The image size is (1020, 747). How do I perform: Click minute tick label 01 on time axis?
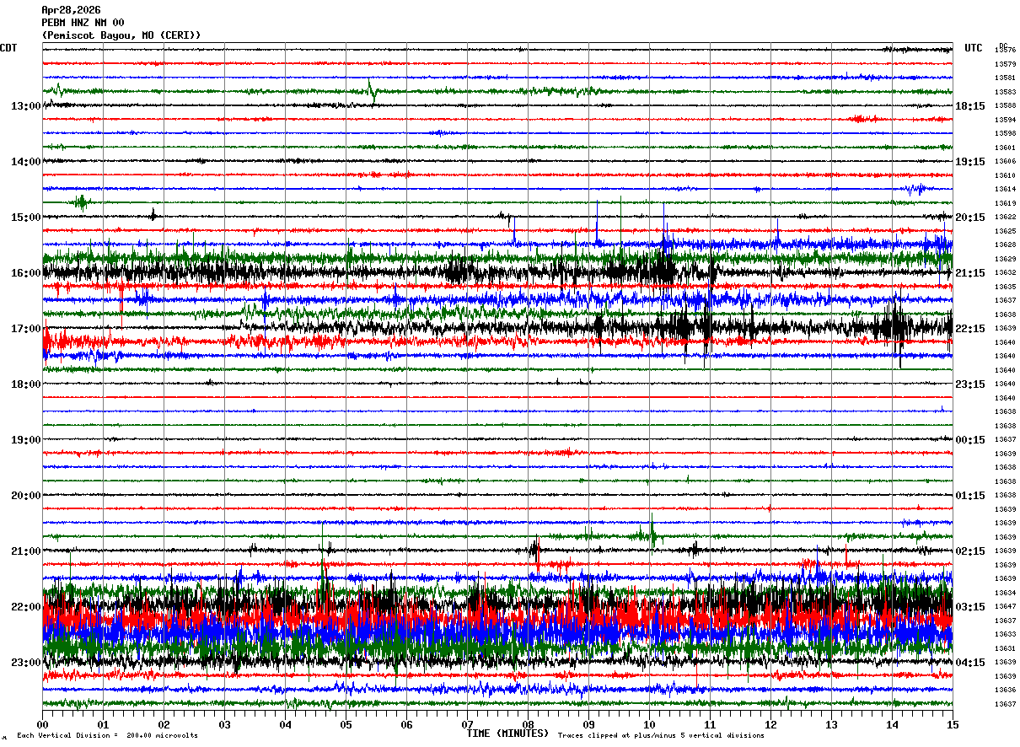point(104,725)
